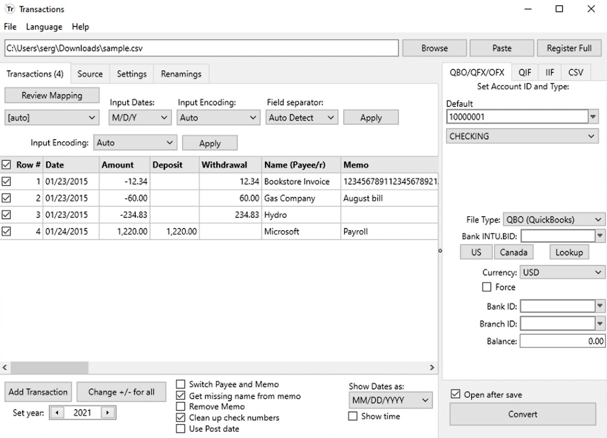Uncheck the Open after save checkbox
Image resolution: width=607 pixels, height=438 pixels.
(455, 394)
